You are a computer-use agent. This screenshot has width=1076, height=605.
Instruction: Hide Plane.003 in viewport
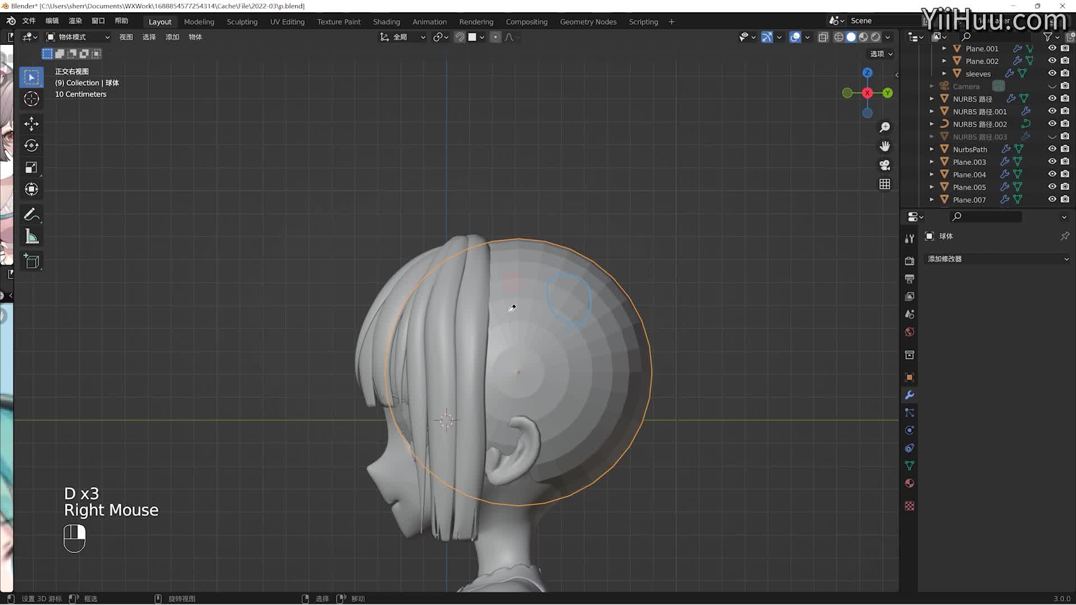coord(1052,162)
